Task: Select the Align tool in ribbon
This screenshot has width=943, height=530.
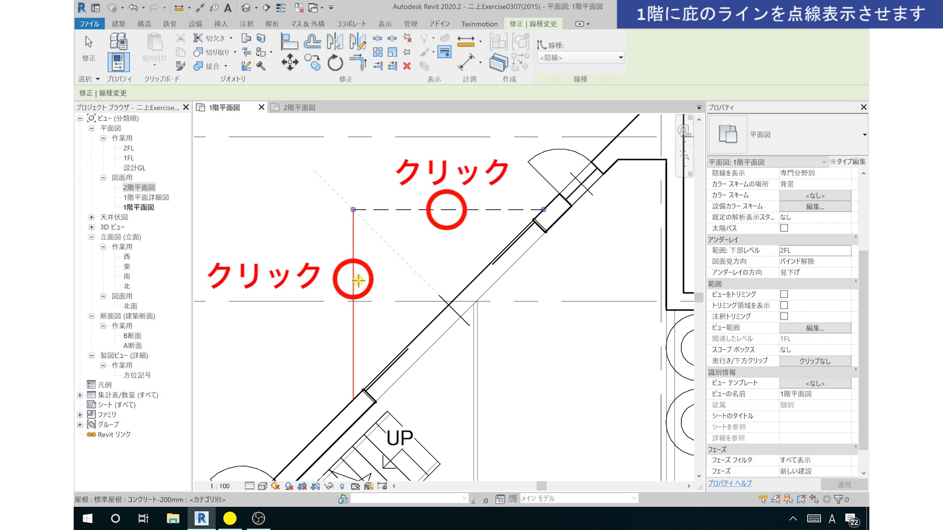Action: pos(289,42)
